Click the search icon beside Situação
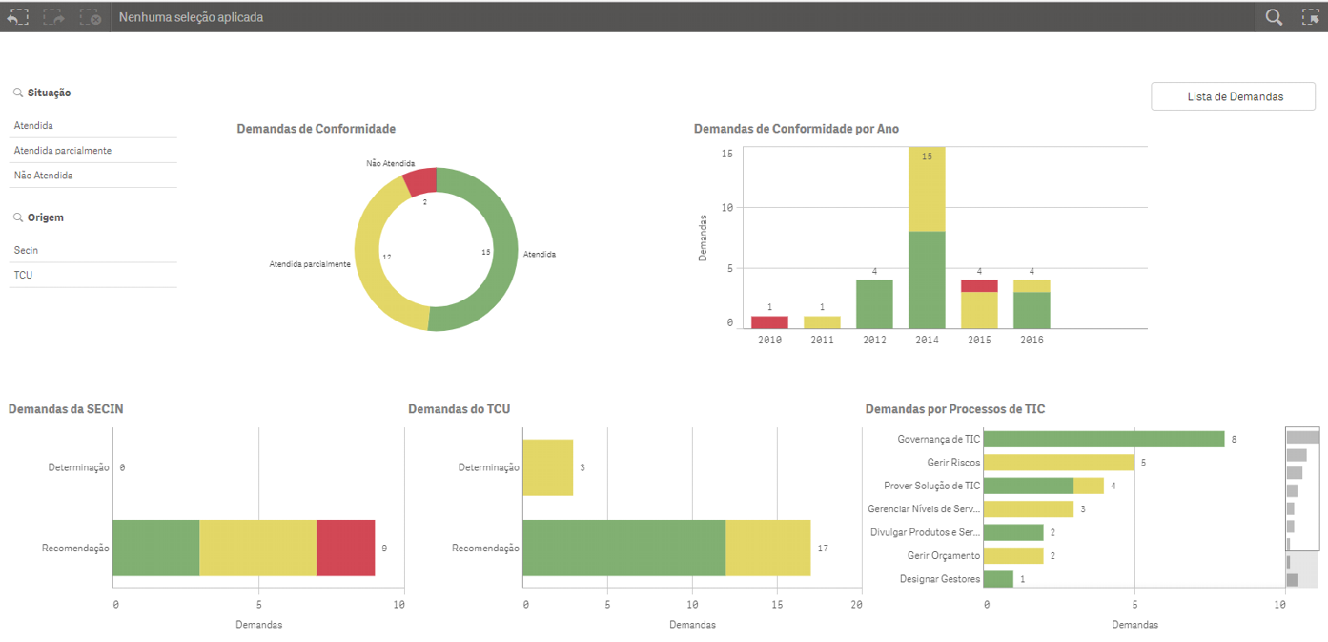1328x642 pixels. coord(18,93)
